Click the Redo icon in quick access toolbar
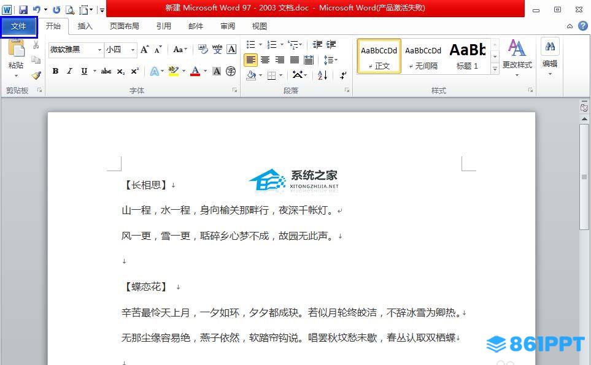 tap(56, 9)
